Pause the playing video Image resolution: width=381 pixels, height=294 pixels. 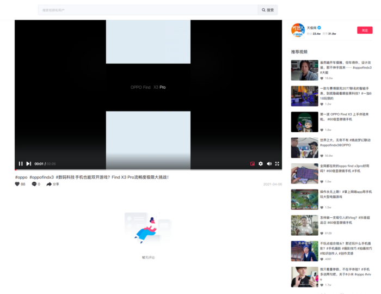[x=21, y=164]
